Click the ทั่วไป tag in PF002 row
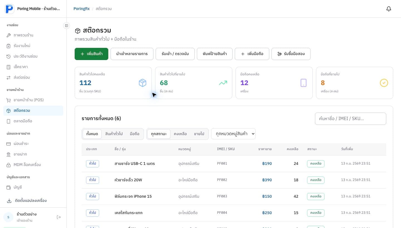The width and height of the screenshot is (401, 228). pos(92,180)
